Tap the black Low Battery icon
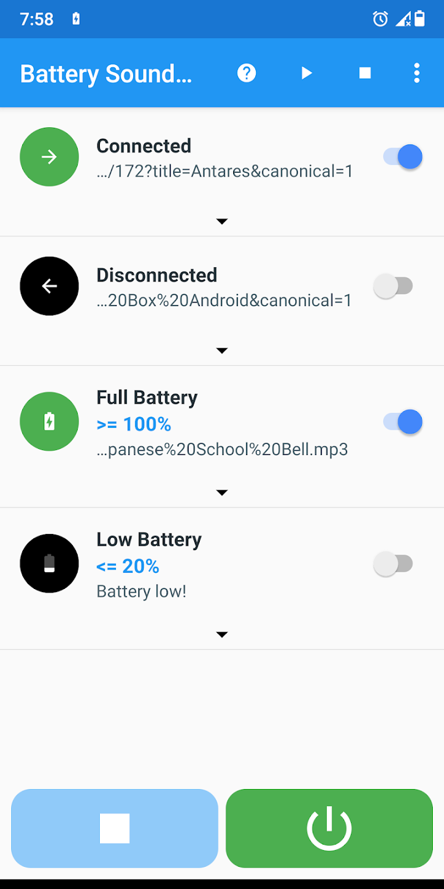Screen dimensions: 444x889 [x=49, y=564]
